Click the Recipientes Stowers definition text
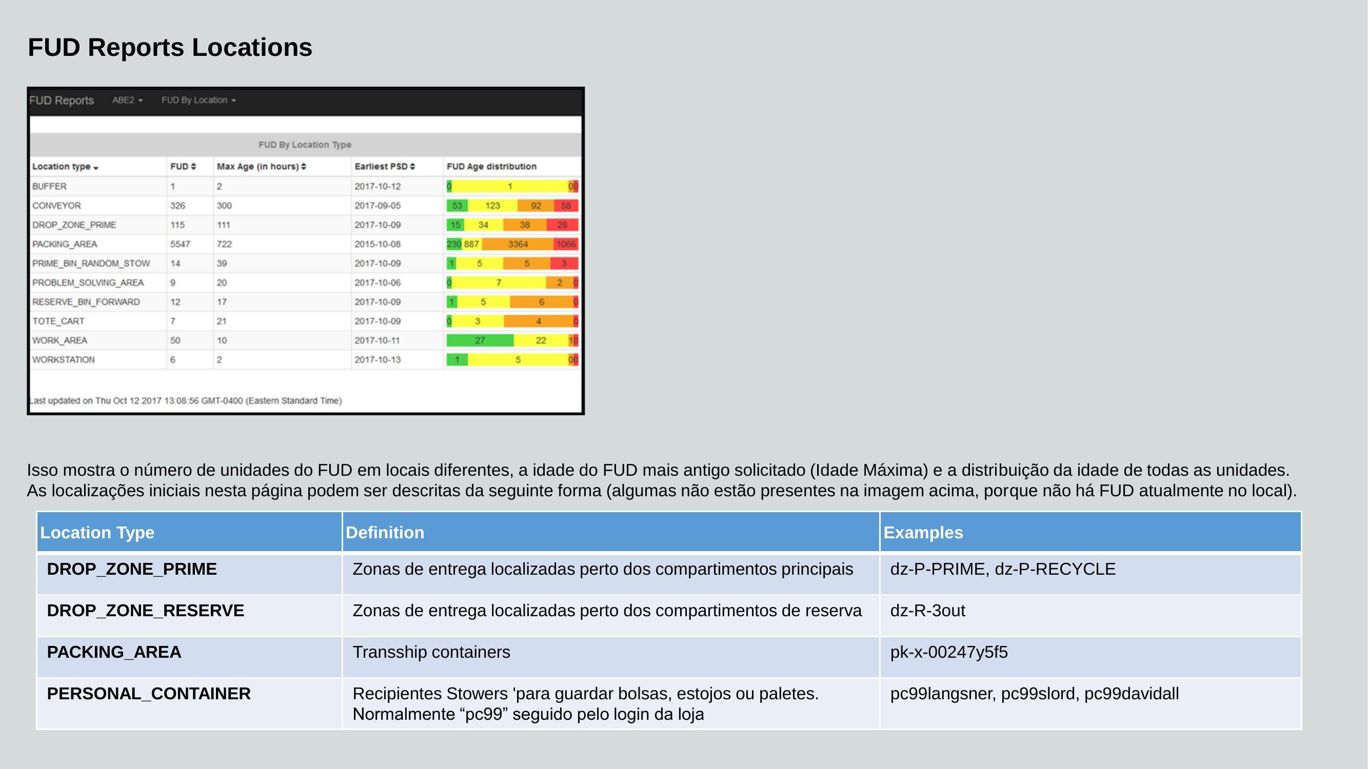The width and height of the screenshot is (1368, 769). (586, 704)
